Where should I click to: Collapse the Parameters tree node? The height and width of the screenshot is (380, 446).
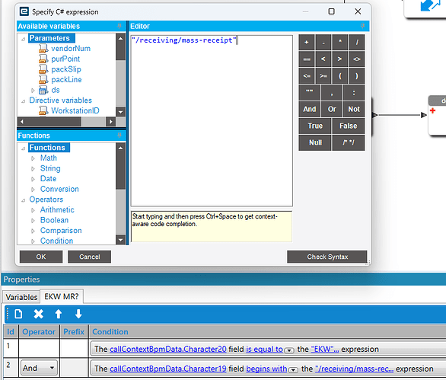click(x=24, y=39)
